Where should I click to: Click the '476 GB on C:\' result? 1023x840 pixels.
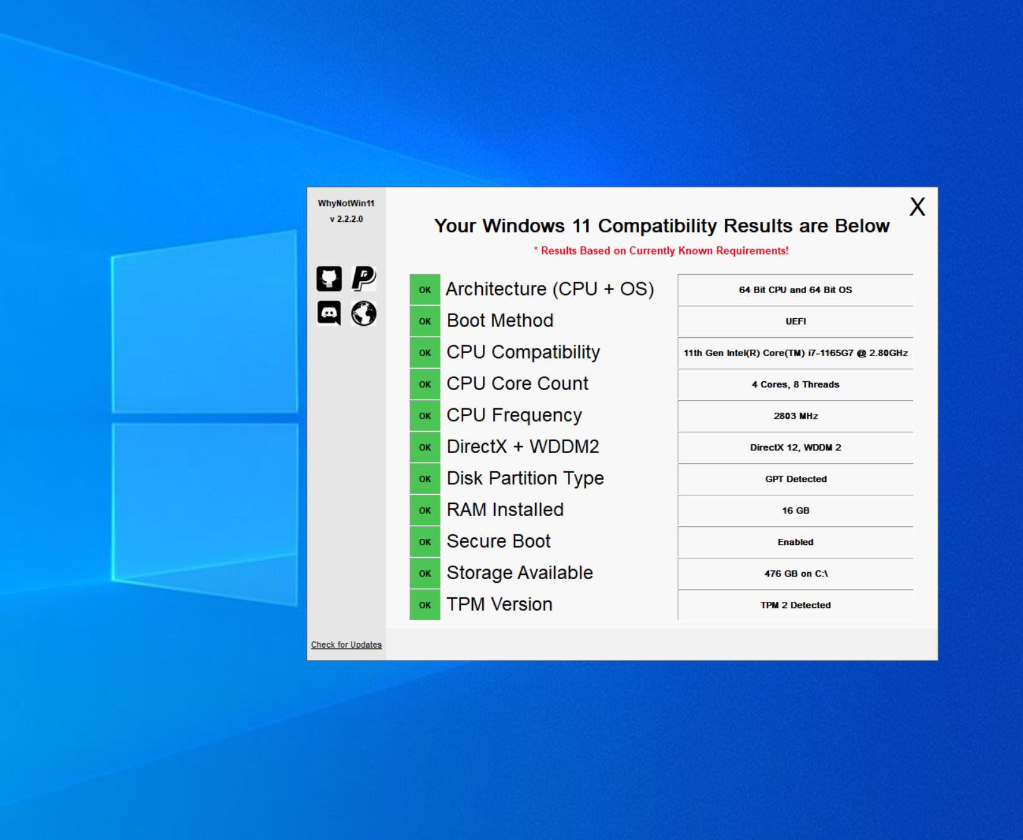(795, 573)
